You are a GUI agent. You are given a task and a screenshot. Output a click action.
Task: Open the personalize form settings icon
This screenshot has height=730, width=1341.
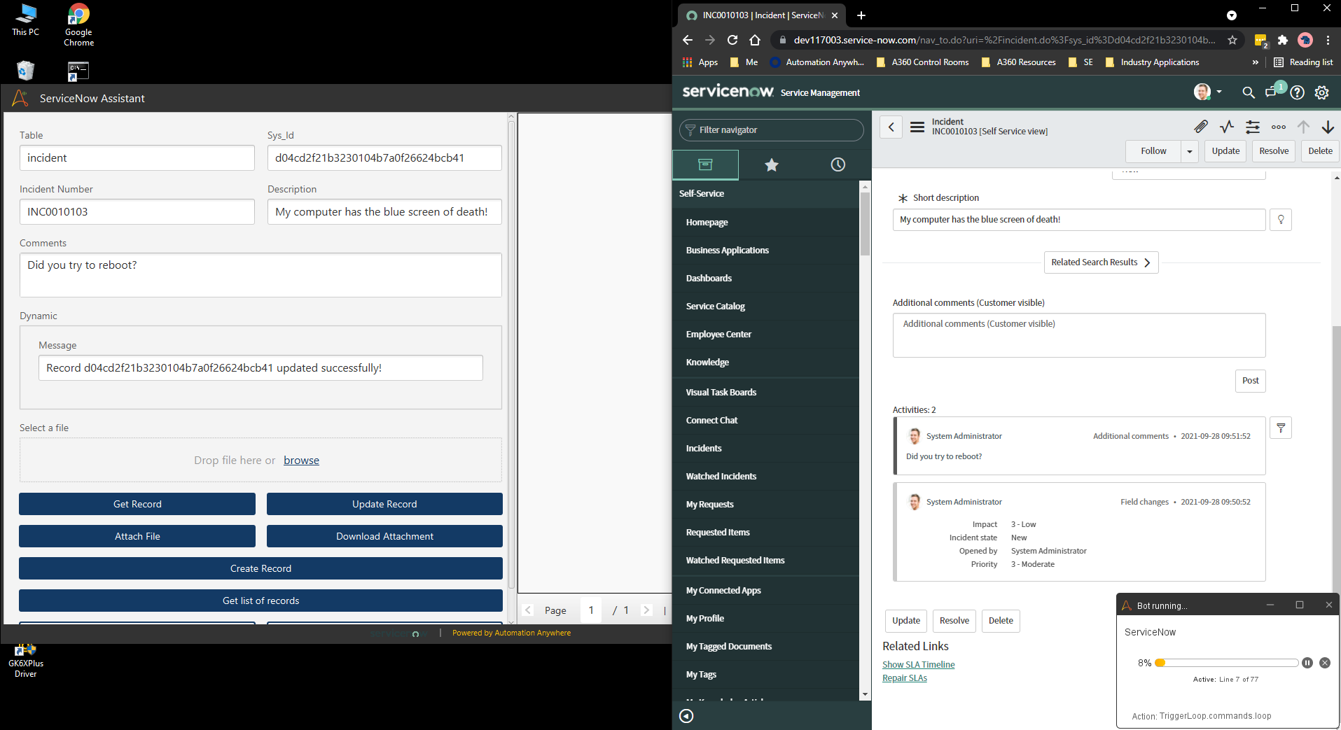coord(1253,127)
